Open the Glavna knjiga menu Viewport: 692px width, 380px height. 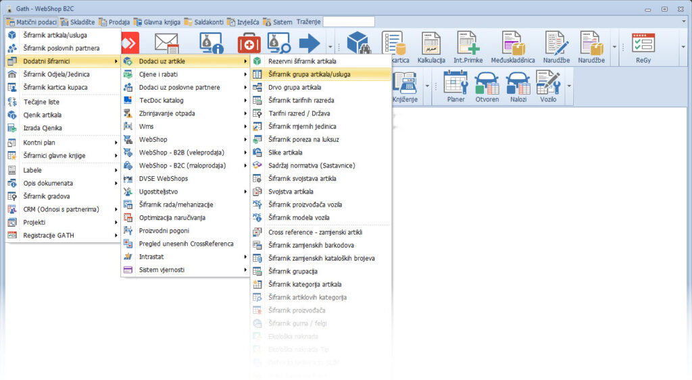pyautogui.click(x=161, y=22)
